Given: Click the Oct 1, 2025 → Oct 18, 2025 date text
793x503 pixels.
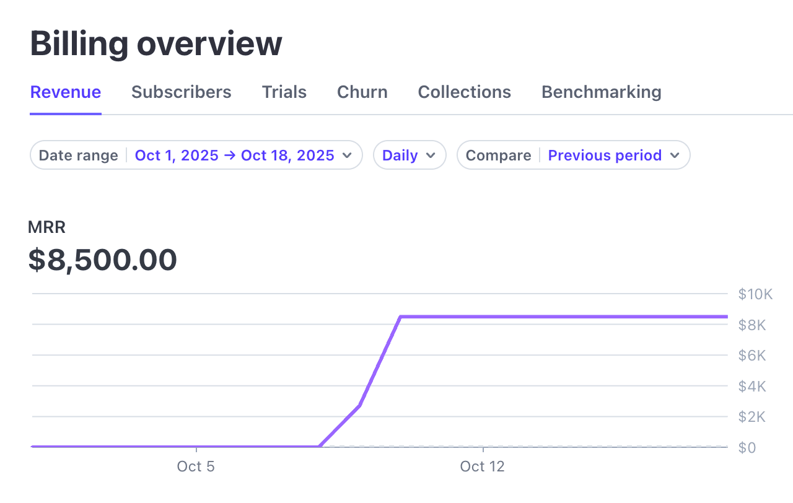Looking at the screenshot, I should 235,155.
